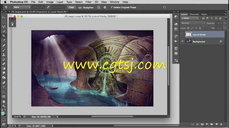Select the Dodge tool
Screen dimensions: 229x128
4,78
